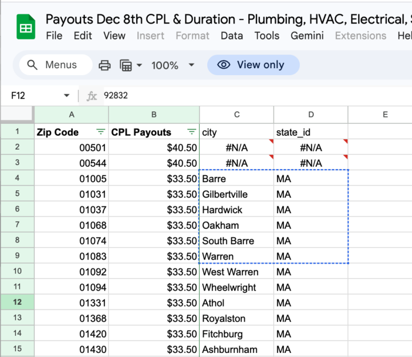
Task: Select row 12 header
Action: (17, 303)
